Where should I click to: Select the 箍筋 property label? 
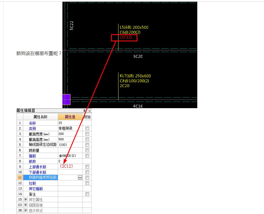coord(32,156)
